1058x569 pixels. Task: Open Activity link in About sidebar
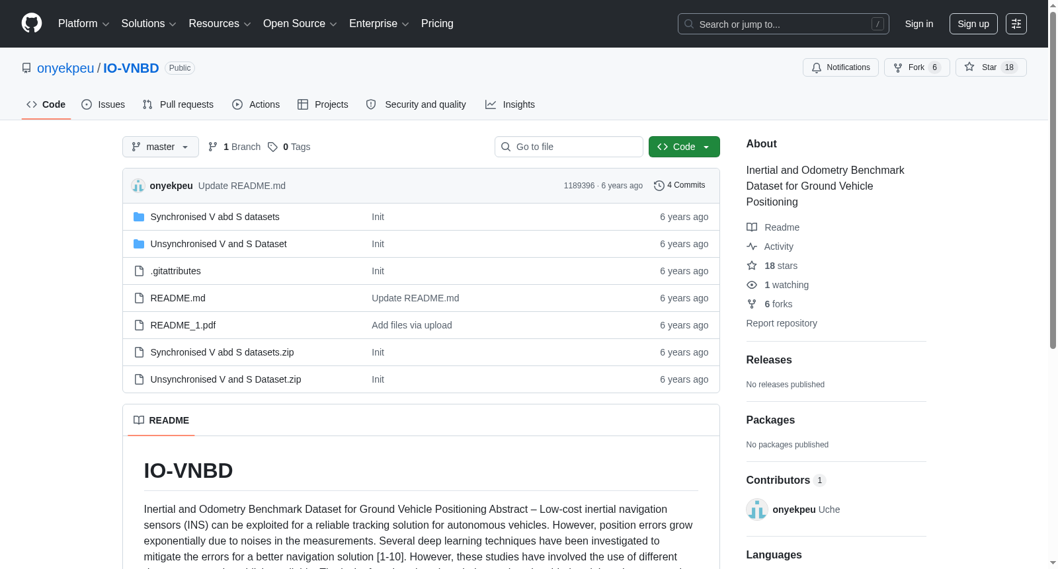[x=770, y=247]
